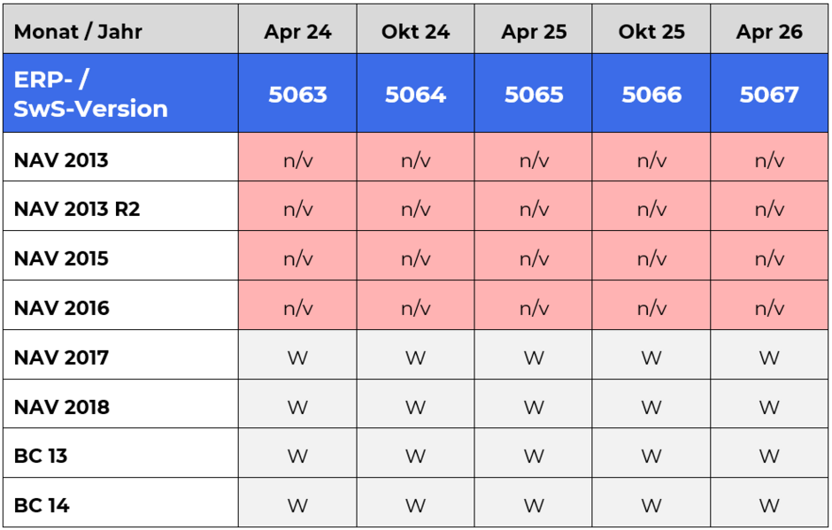The image size is (832, 530).
Task: Click the NAV 2016 row label
Action: click(x=120, y=305)
